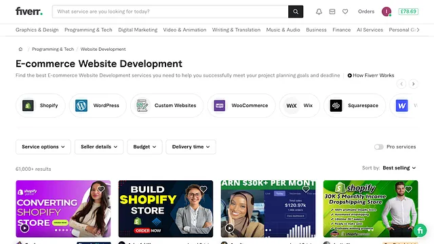The width and height of the screenshot is (434, 244).
Task: Click the WooCommerce logo icon
Action: click(x=220, y=106)
